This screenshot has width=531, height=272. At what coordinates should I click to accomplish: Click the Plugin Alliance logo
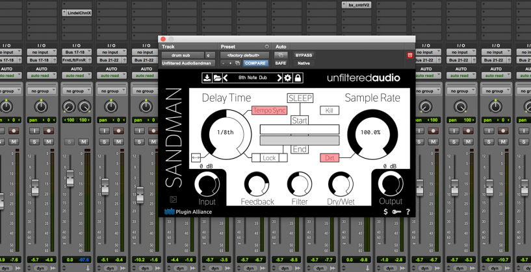[x=188, y=212]
